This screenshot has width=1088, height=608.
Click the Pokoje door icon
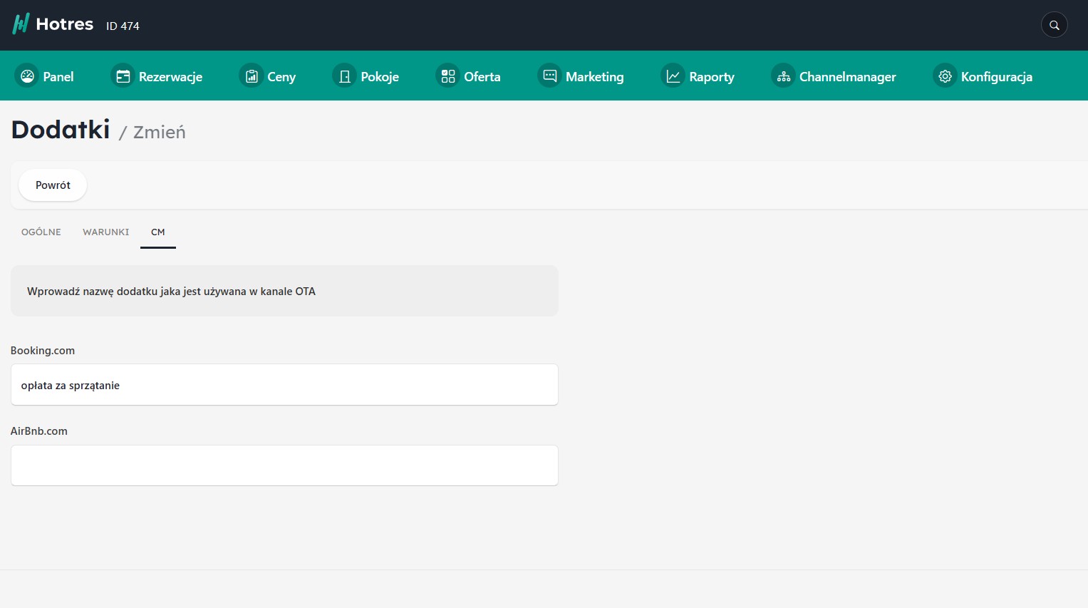(x=344, y=76)
